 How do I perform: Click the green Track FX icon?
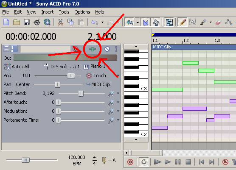tap(93, 49)
